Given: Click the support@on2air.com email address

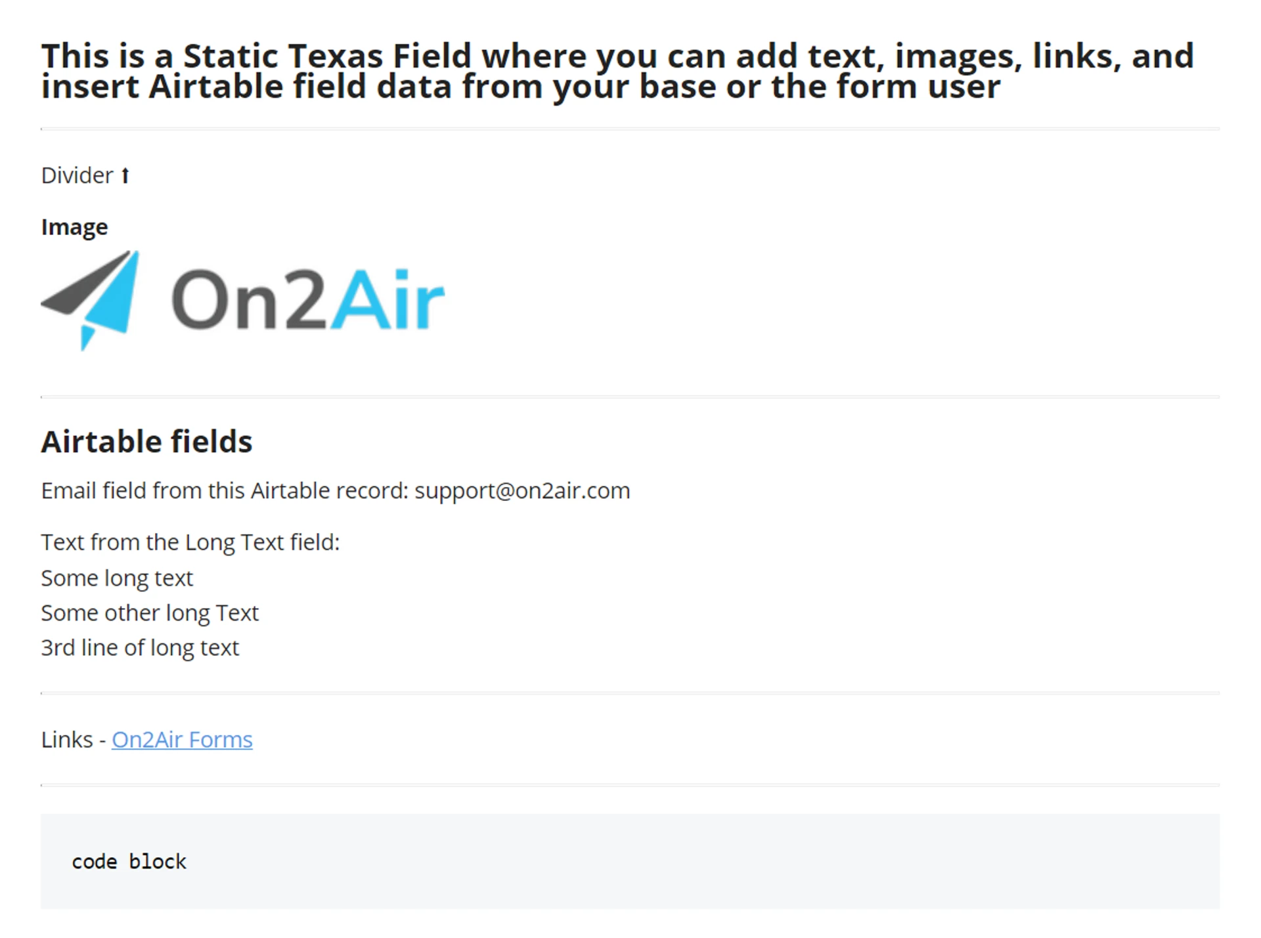Looking at the screenshot, I should [522, 491].
